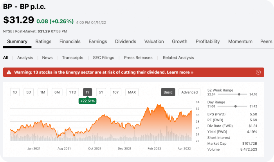274x162 pixels.
Task: Dismiss the red dividend warning banner
Action: (x=258, y=72)
